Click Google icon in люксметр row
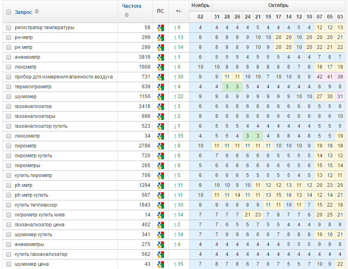 pyautogui.click(x=161, y=67)
